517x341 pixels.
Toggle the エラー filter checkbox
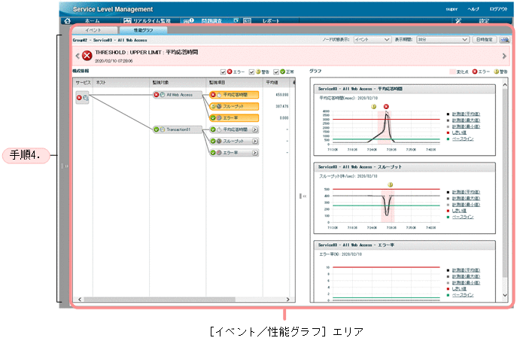click(x=224, y=72)
